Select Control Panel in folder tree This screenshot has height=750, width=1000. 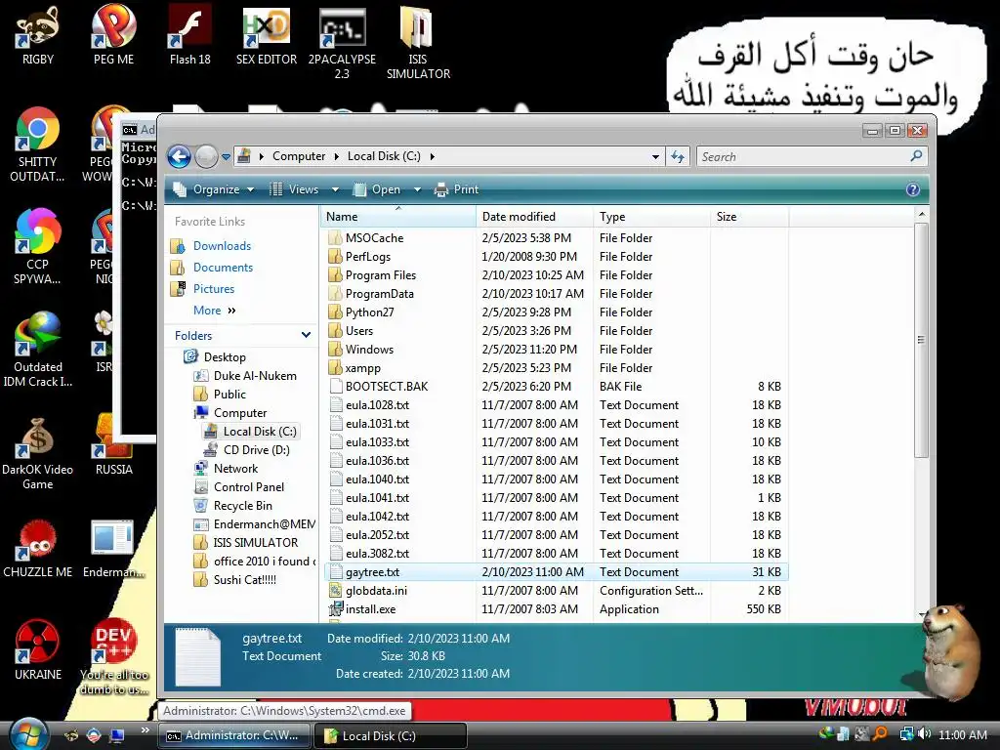click(x=249, y=486)
